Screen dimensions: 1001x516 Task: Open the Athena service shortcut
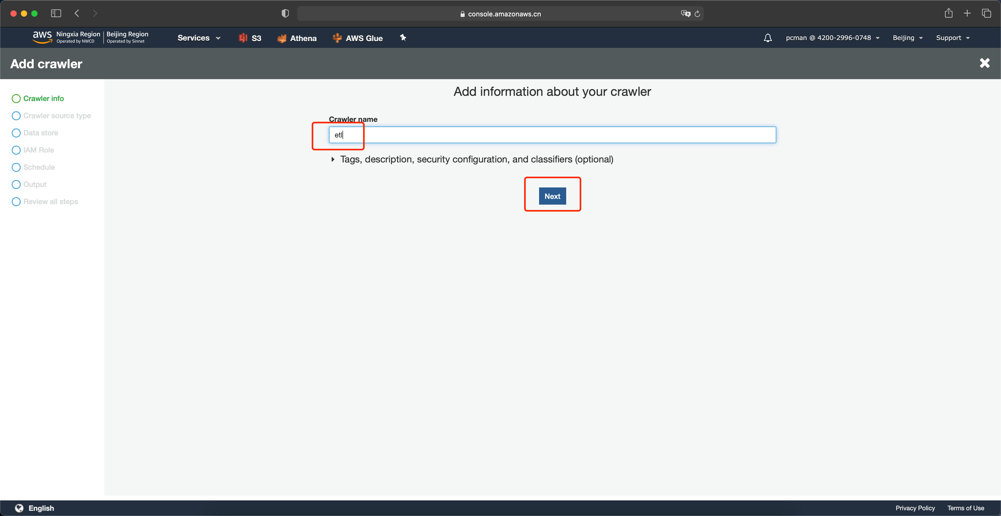point(297,38)
